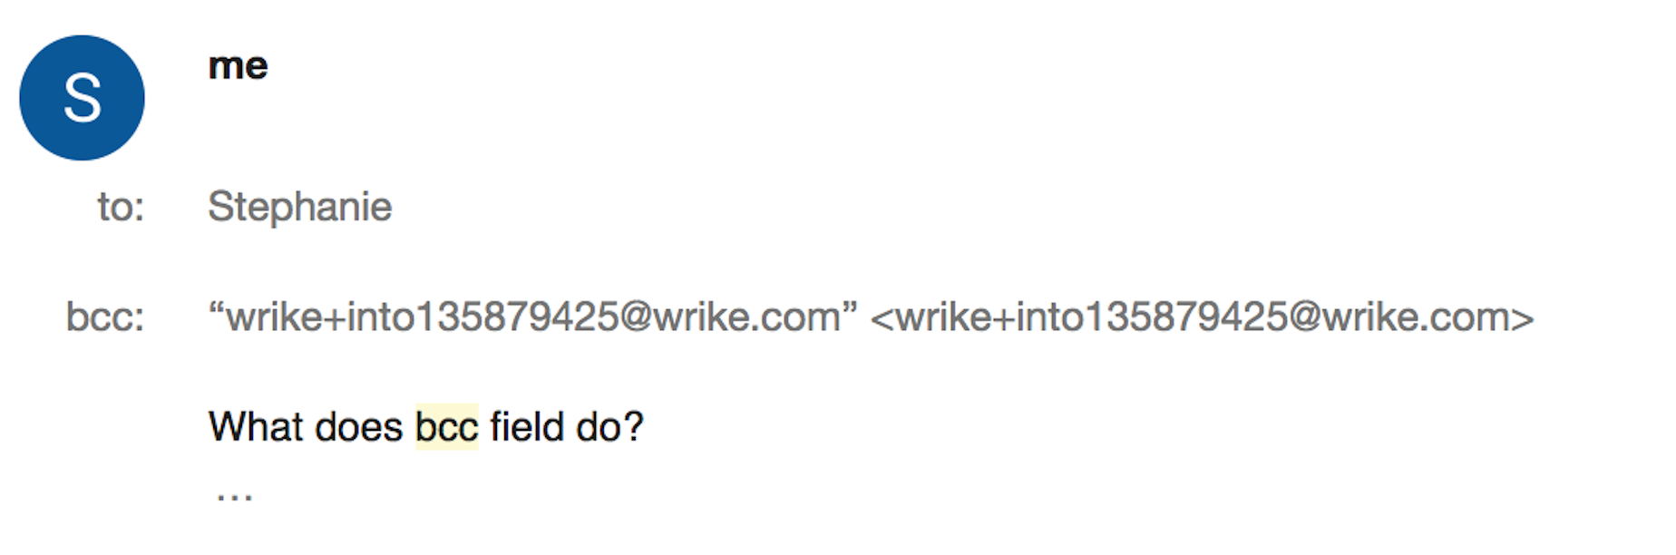The image size is (1676, 555).
Task: Click the blue S avatar icon
Action: pyautogui.click(x=82, y=98)
